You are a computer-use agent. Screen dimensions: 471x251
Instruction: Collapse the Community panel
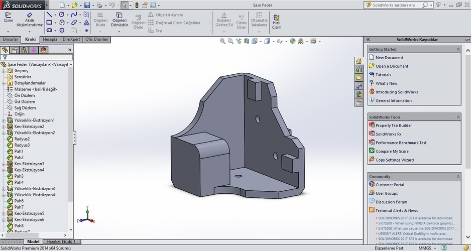coord(458,177)
